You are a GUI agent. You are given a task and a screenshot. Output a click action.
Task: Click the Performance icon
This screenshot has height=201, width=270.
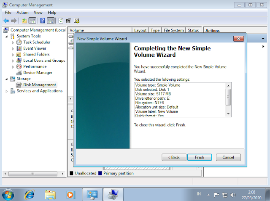point(19,66)
